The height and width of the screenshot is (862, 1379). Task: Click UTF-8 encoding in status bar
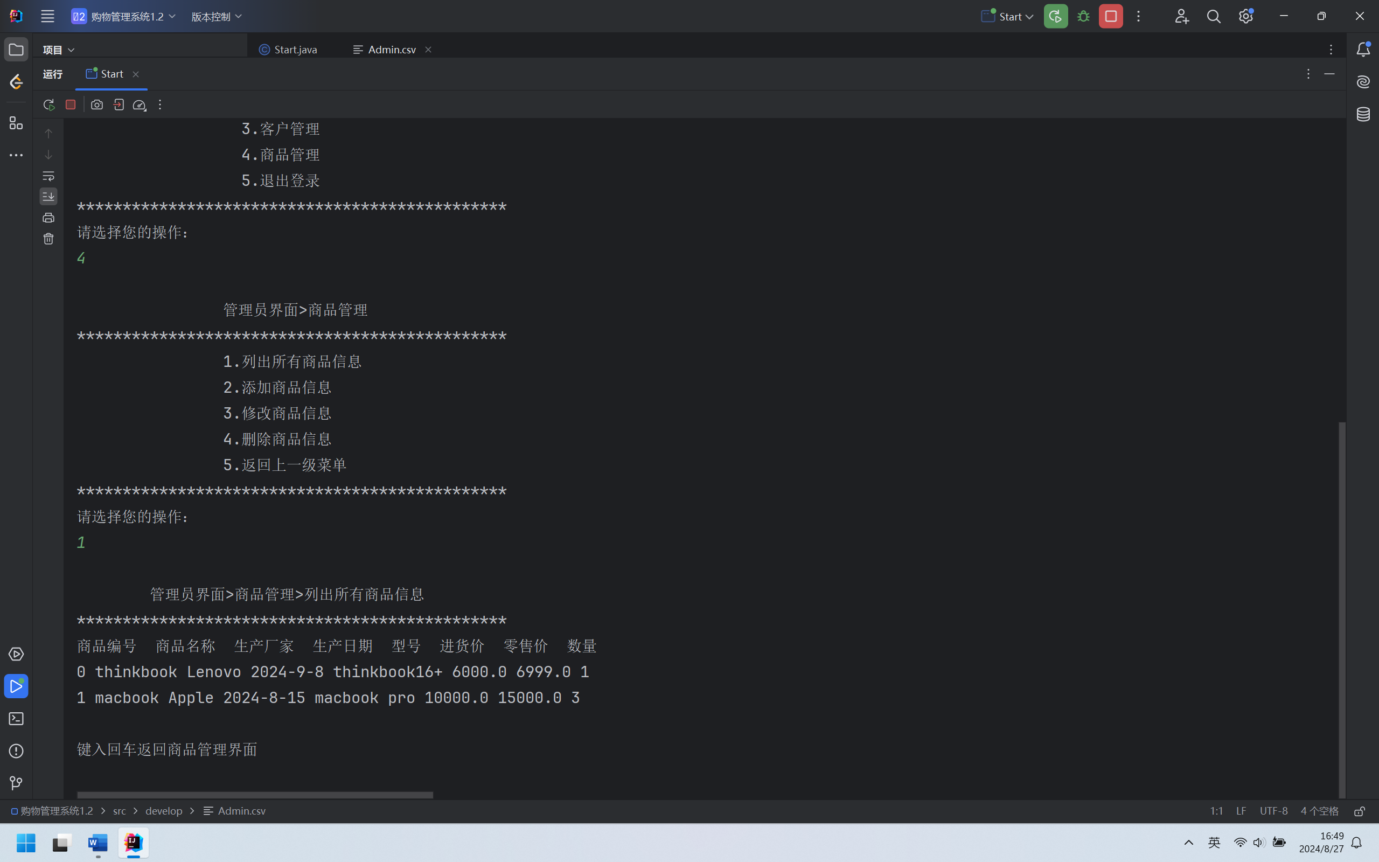pos(1273,811)
